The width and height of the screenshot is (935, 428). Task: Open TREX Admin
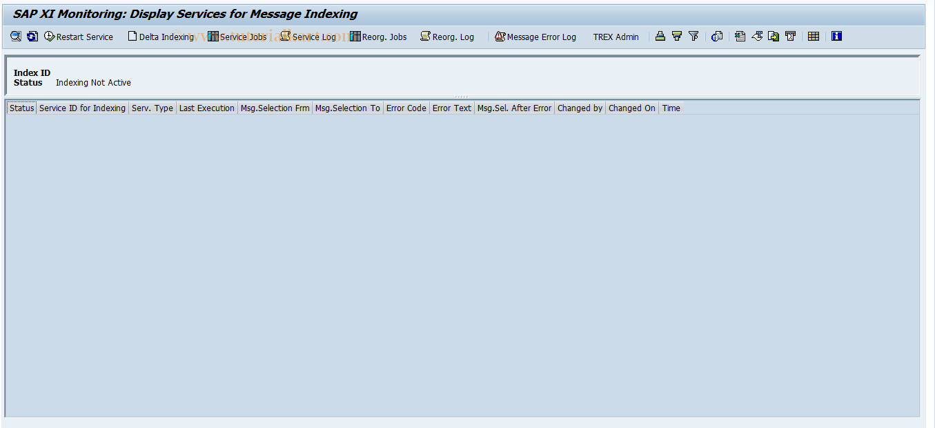(x=616, y=37)
